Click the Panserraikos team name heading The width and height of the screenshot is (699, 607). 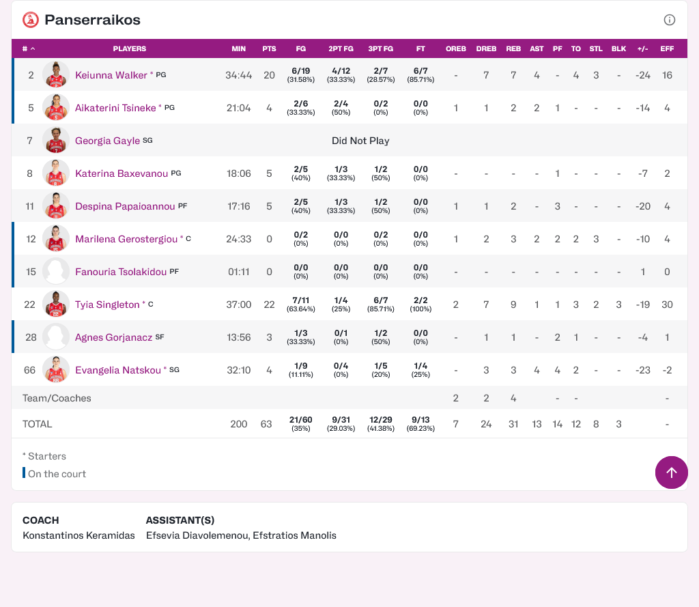point(92,20)
